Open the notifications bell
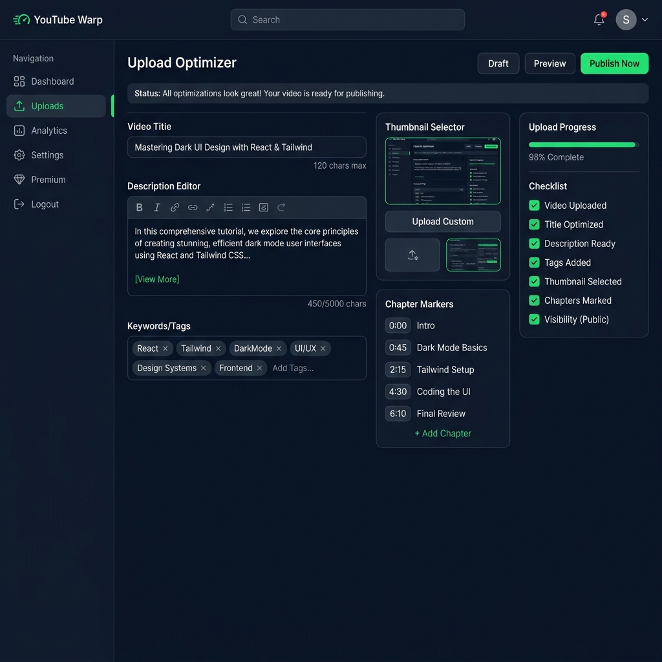This screenshot has width=662, height=662. pyautogui.click(x=599, y=19)
